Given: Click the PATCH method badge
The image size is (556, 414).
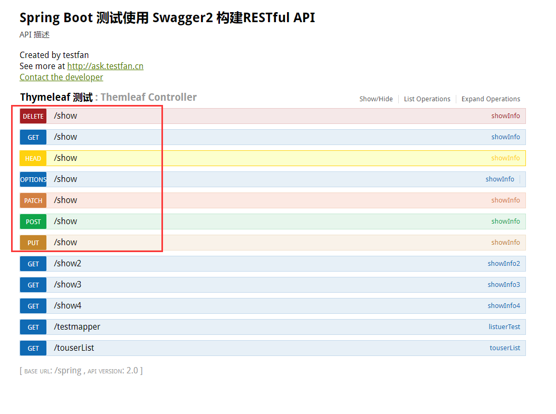Looking at the screenshot, I should click(33, 200).
